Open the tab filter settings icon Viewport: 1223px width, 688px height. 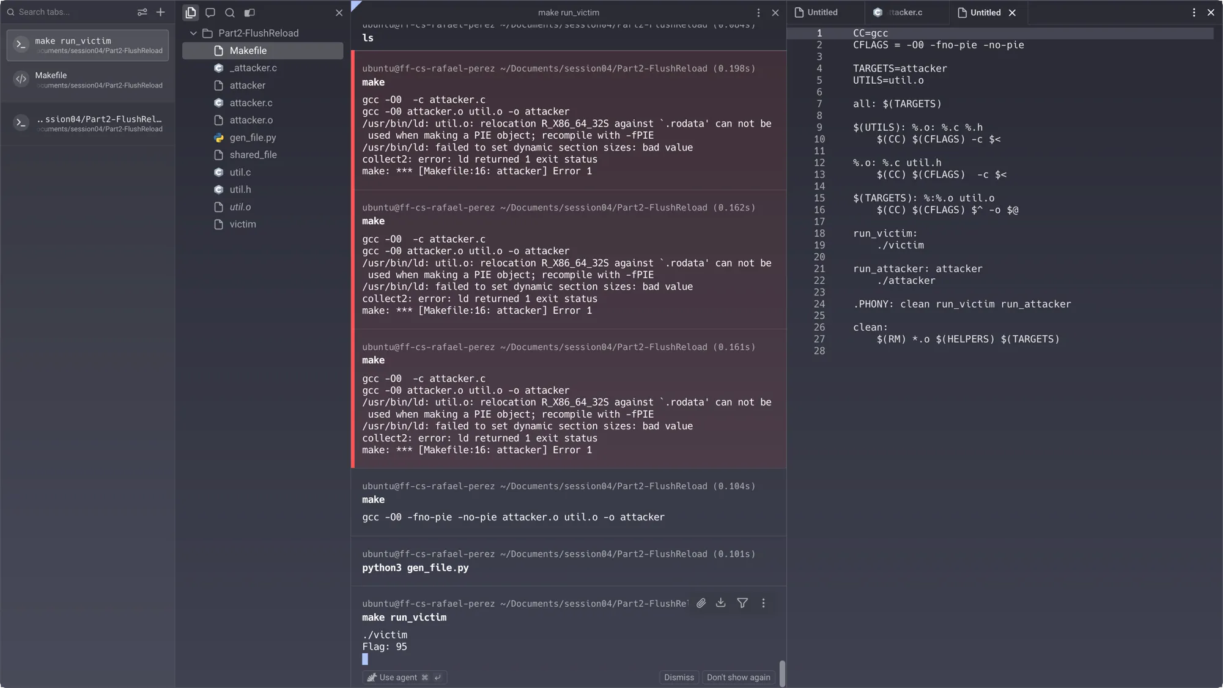pos(142,12)
